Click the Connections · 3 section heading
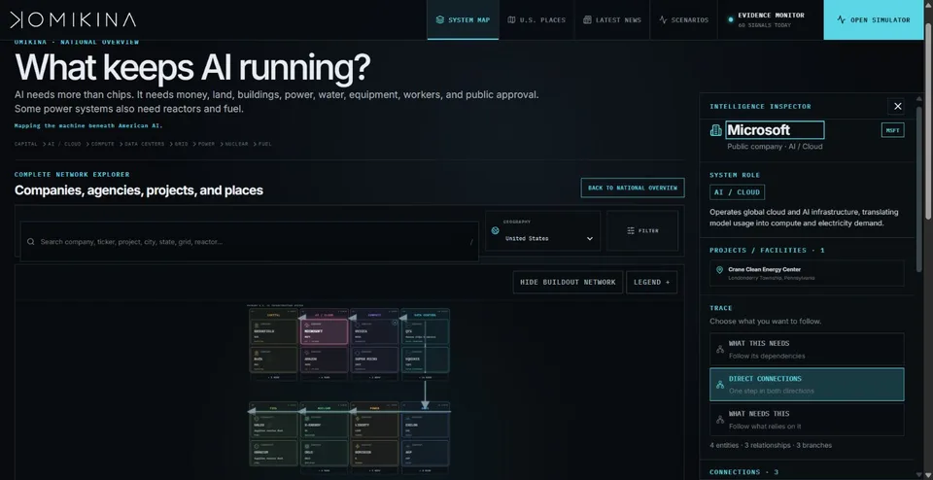Screen dimensions: 933x480 (743, 472)
